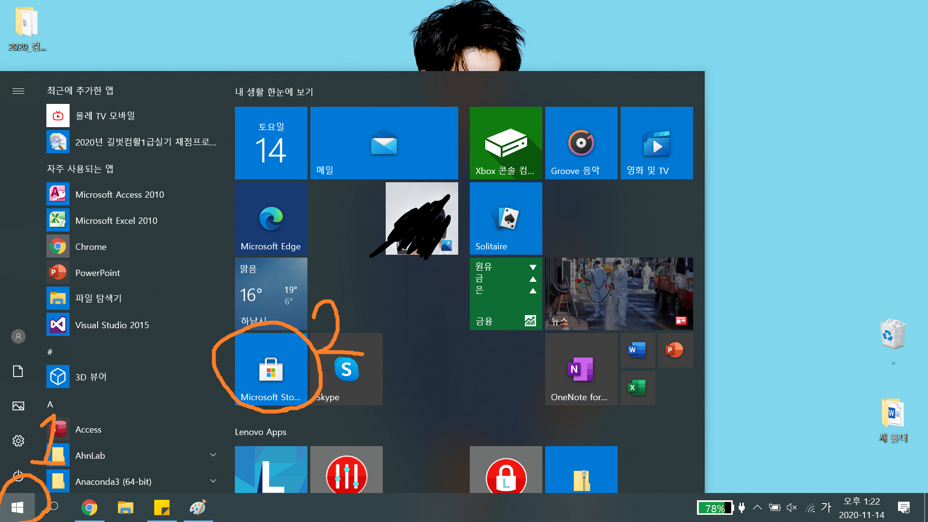Expand the Start menu hamburger icon
This screenshot has height=522, width=928.
click(x=18, y=91)
